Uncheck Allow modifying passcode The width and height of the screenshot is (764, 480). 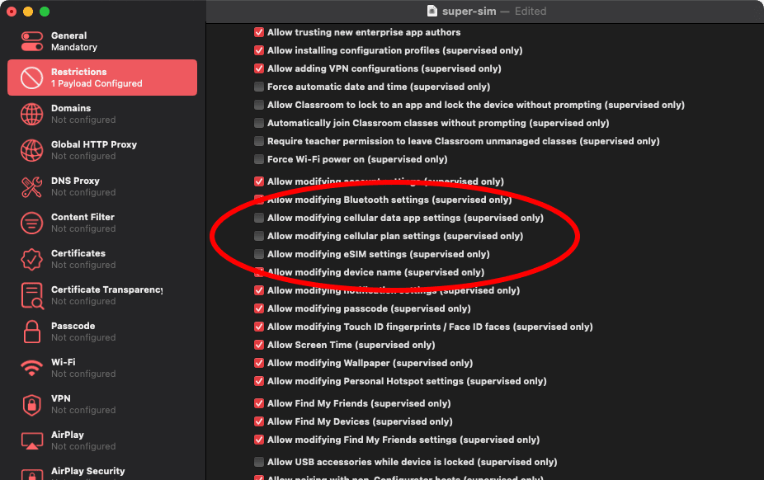tap(258, 308)
